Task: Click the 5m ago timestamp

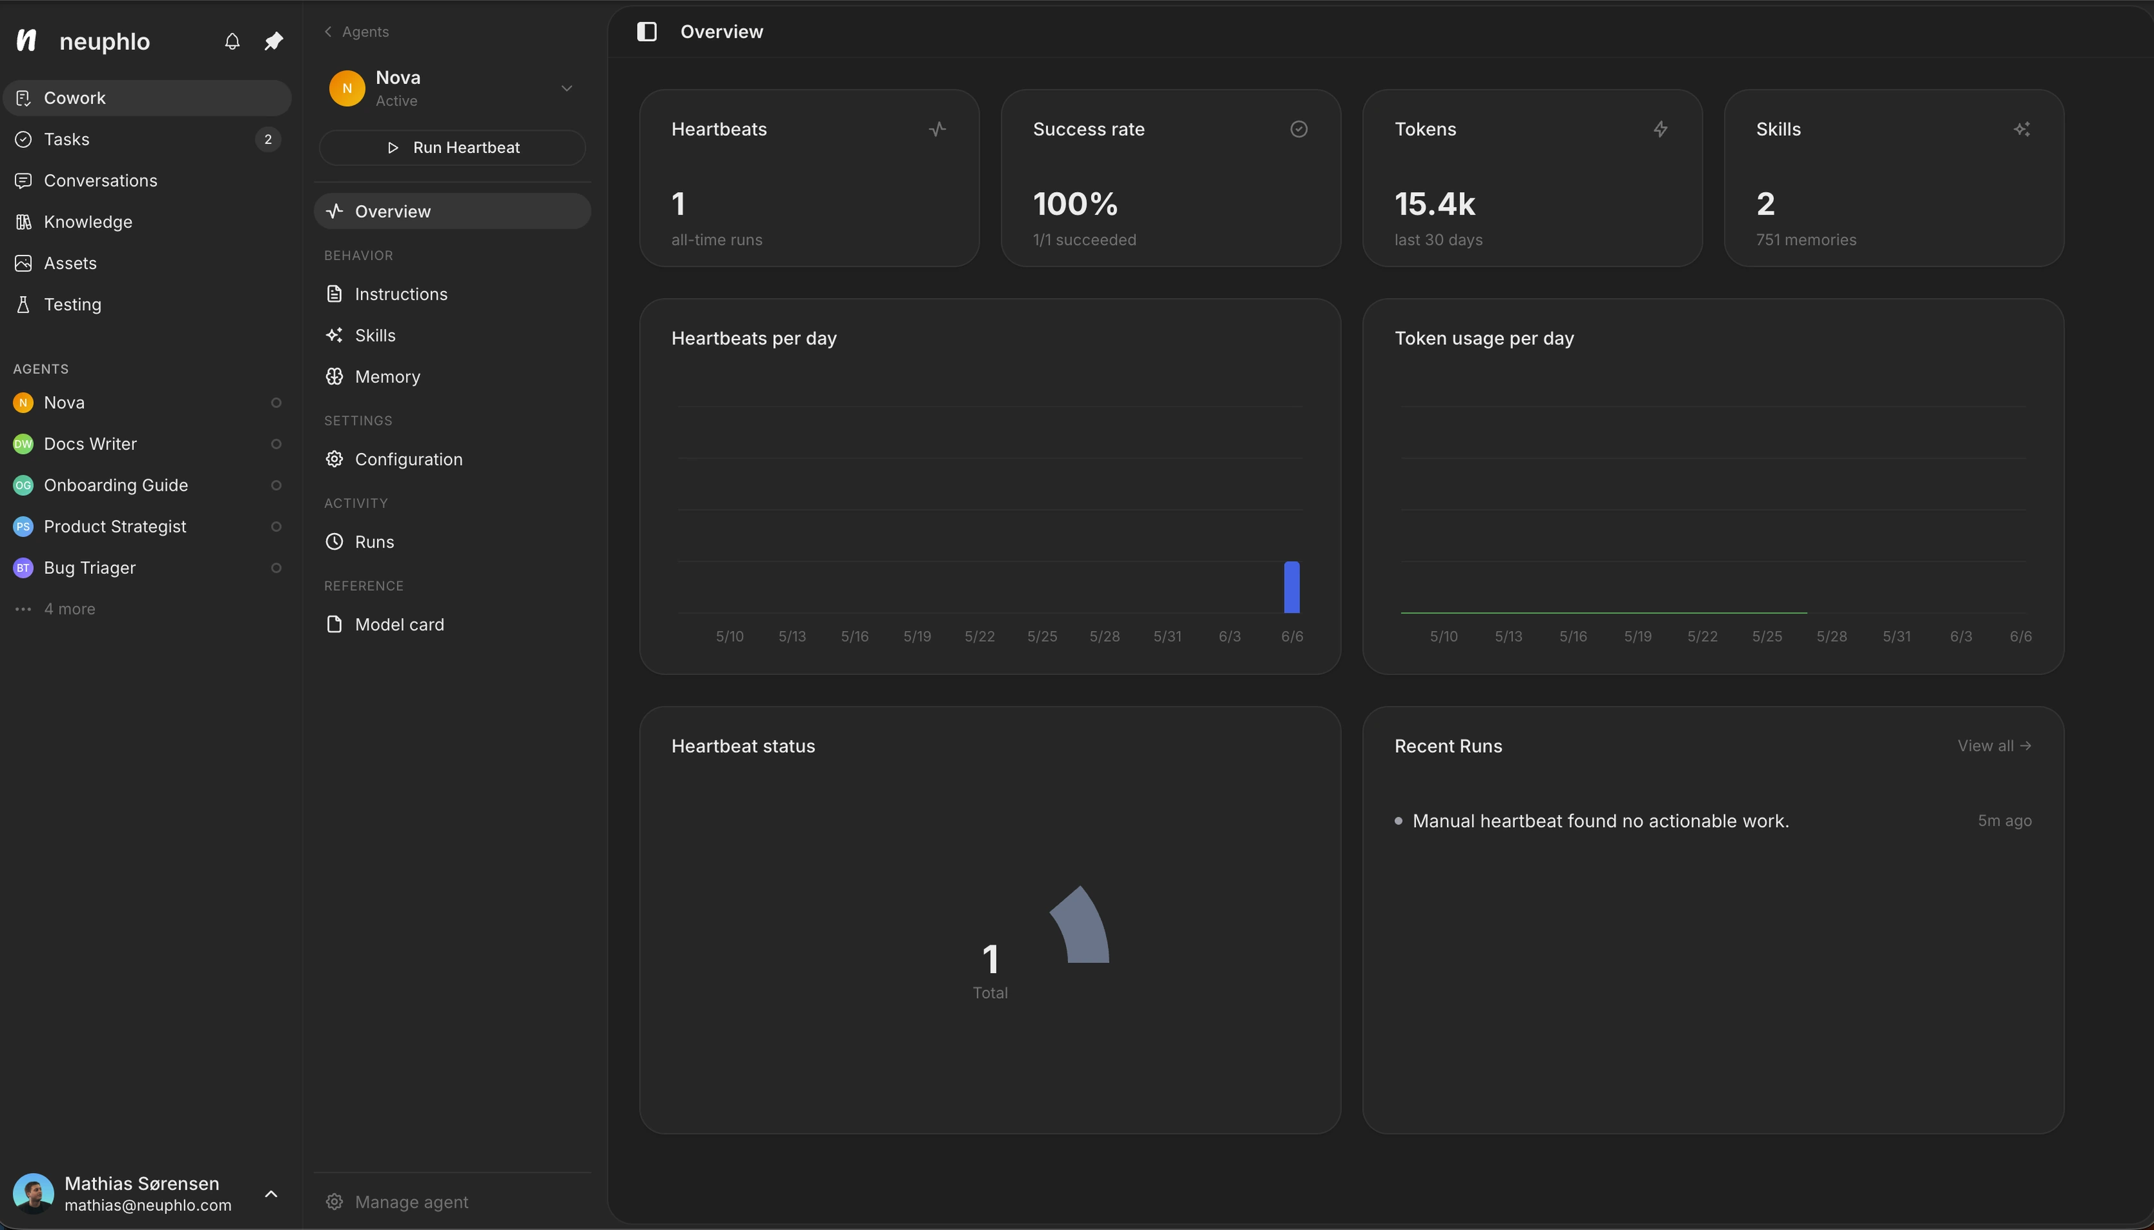Action: pos(2005,821)
